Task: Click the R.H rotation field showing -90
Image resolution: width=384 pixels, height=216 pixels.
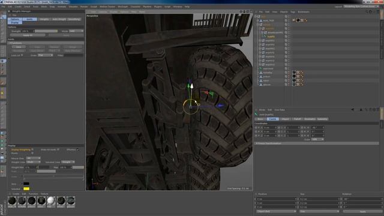Action: pos(317,128)
